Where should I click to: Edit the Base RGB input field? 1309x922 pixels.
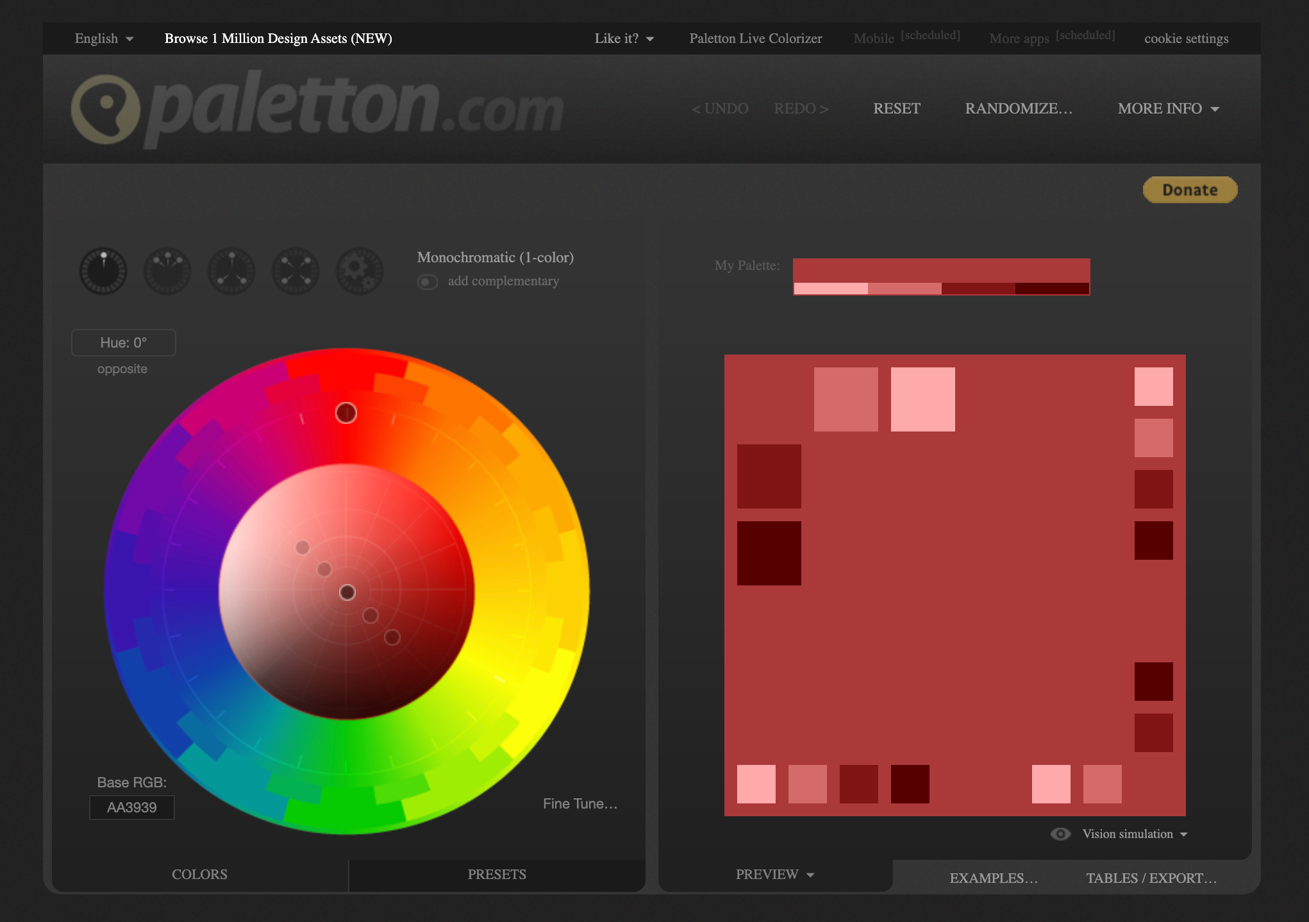point(131,807)
